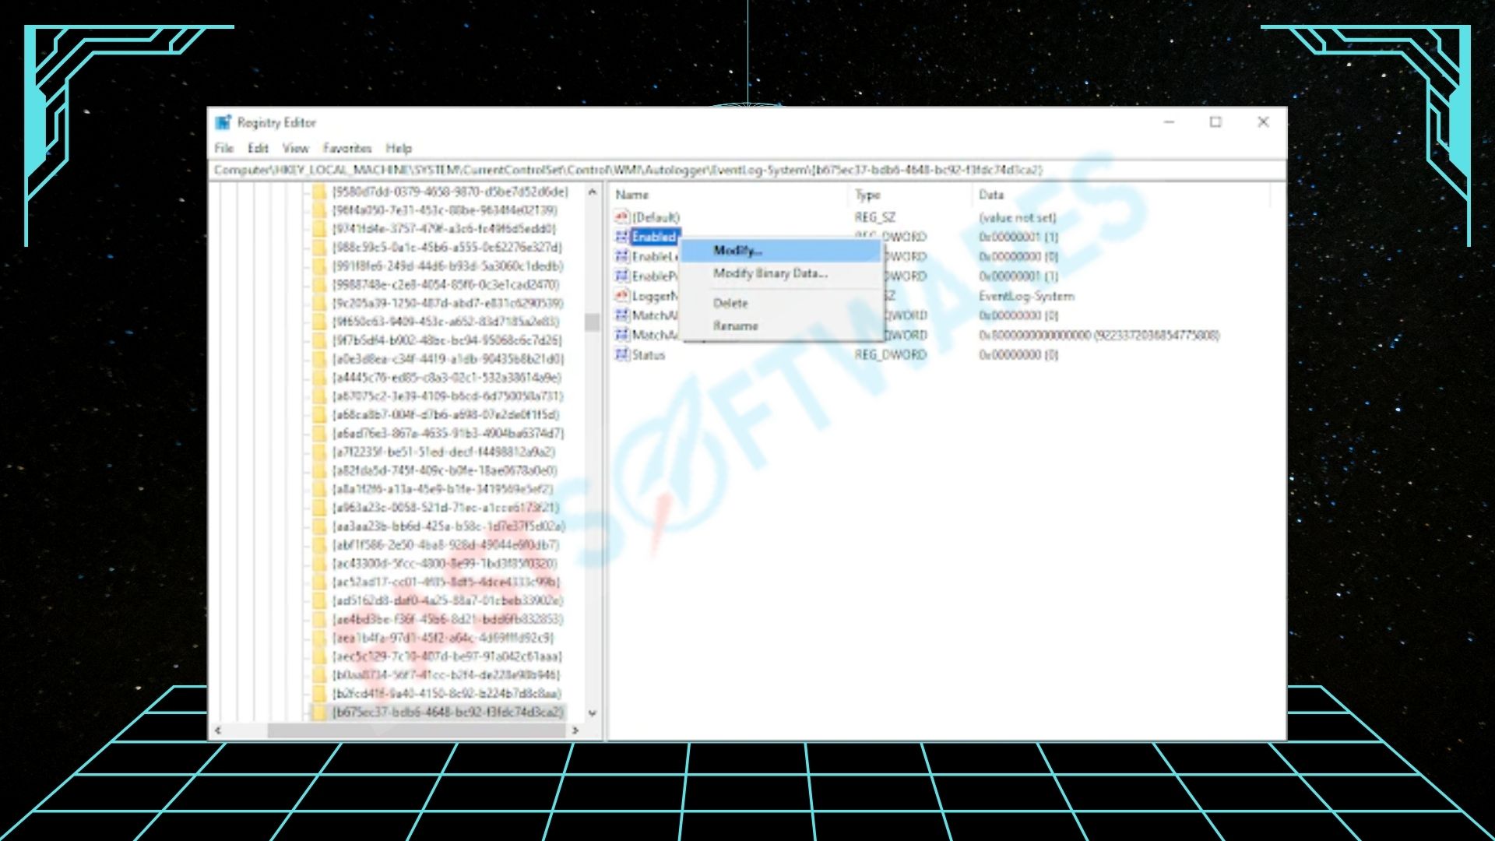Click the icon of the MatchAnyKeyword value with 0x8000000000000000 data

621,335
